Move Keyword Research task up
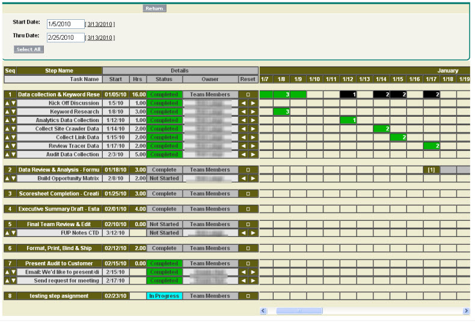475x323 pixels. (7, 111)
